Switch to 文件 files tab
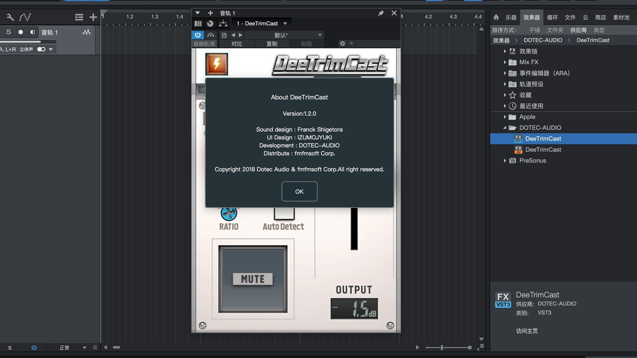Viewport: 637px width, 358px height. point(570,17)
